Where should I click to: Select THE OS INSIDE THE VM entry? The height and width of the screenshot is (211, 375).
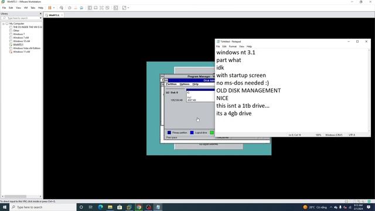(28, 28)
